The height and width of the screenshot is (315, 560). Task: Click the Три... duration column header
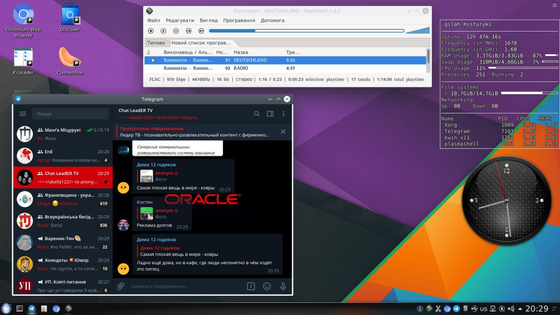click(x=293, y=52)
